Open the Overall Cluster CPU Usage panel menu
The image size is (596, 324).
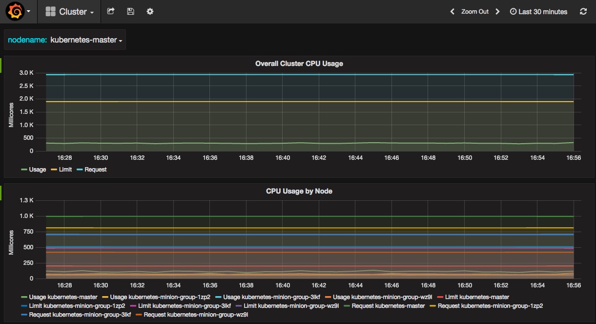pyautogui.click(x=299, y=64)
